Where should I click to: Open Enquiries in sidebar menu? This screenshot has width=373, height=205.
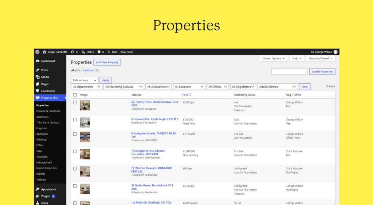click(42, 128)
